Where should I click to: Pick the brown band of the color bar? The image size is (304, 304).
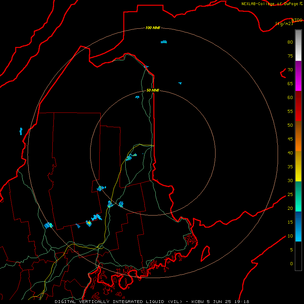pos(298,128)
